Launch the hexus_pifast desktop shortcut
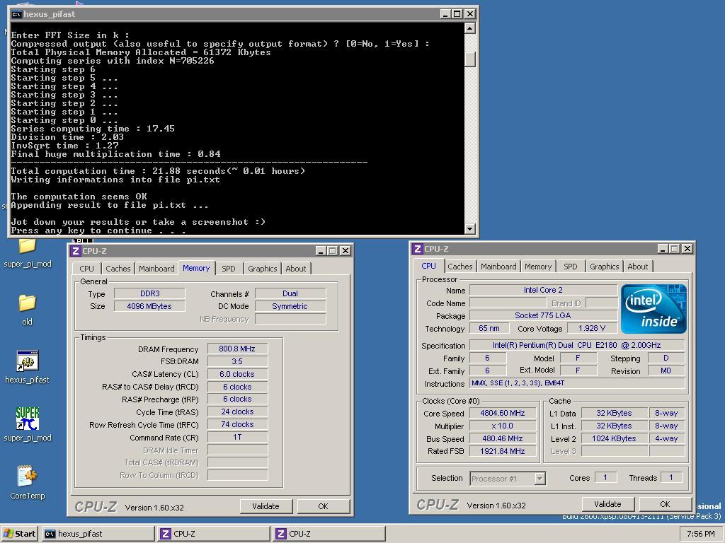 click(27, 367)
